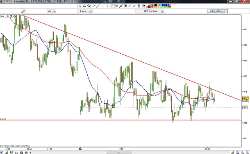Activate the zoom magnifier tool in toolbar
This screenshot has width=250, height=154.
(89, 6)
